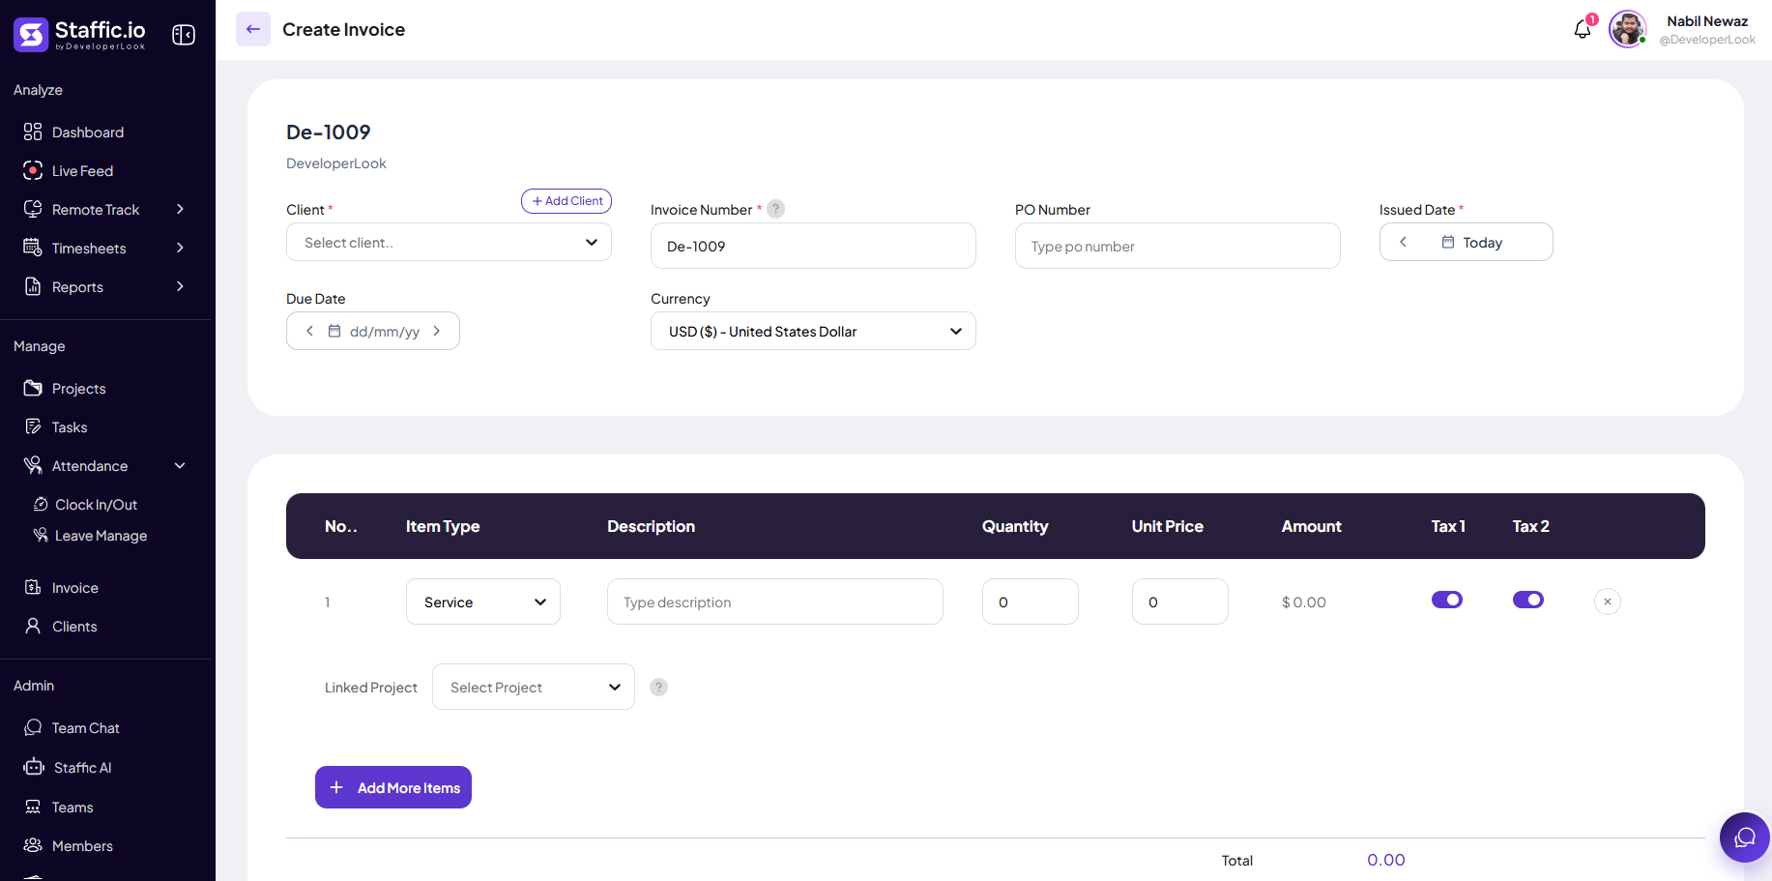Viewport: 1772px width, 881px height.
Task: Collapse the sidebar panel icon
Action: [184, 35]
